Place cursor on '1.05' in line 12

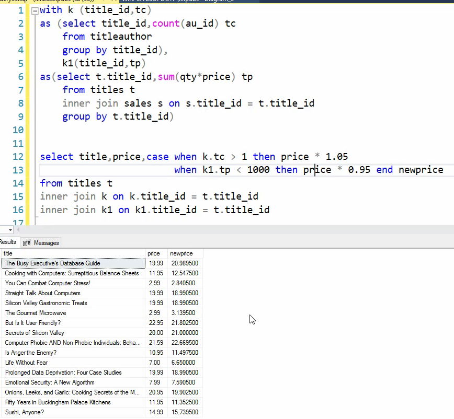point(337,157)
